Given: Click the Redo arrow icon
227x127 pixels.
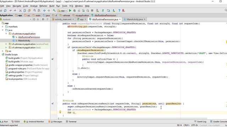Looking at the screenshot, I should [15, 11].
